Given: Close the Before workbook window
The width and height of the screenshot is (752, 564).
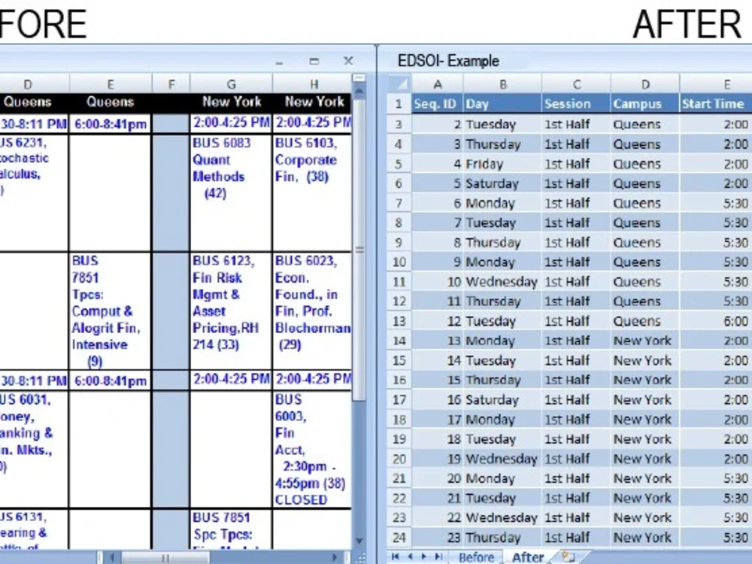Looking at the screenshot, I should [x=349, y=61].
